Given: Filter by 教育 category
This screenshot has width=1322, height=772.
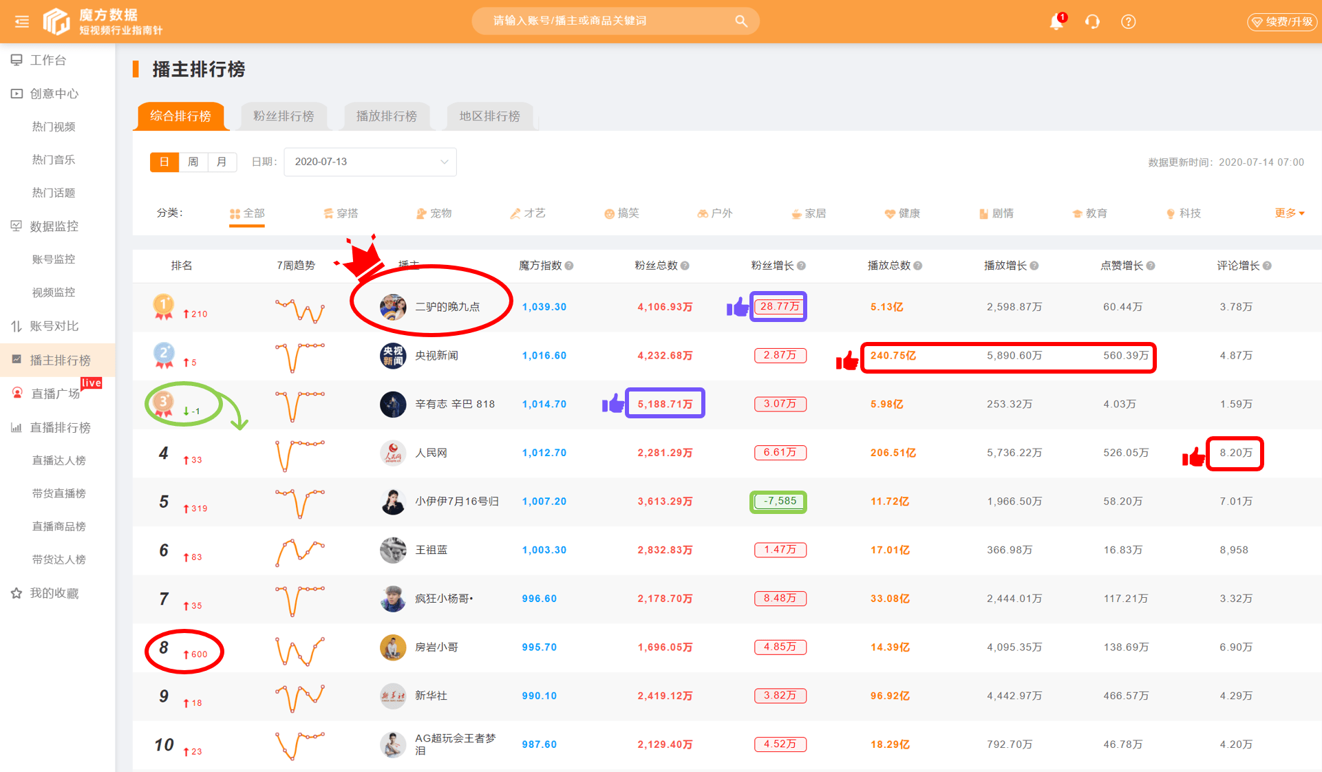Looking at the screenshot, I should pyautogui.click(x=1089, y=213).
